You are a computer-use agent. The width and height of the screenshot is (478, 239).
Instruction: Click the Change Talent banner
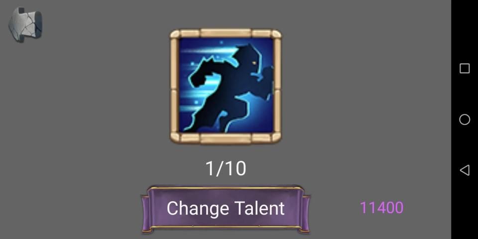[x=226, y=209]
